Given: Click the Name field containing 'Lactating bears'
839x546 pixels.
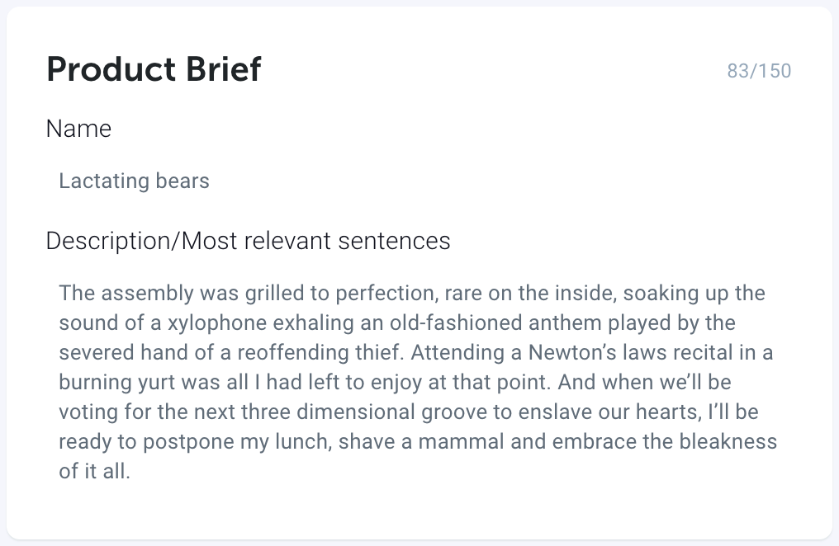Looking at the screenshot, I should click(419, 181).
